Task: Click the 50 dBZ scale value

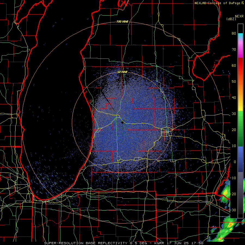Action: point(234,82)
